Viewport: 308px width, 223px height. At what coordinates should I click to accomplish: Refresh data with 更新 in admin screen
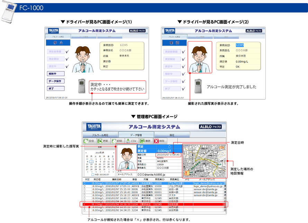pos(103,141)
